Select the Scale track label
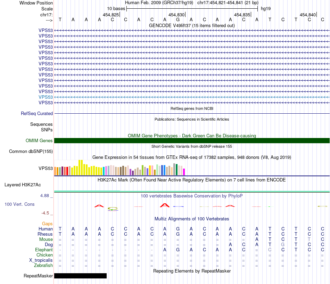 coord(47,9)
